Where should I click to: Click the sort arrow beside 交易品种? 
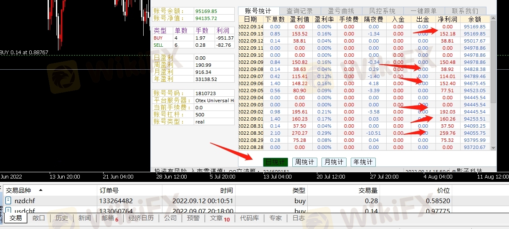40,190
